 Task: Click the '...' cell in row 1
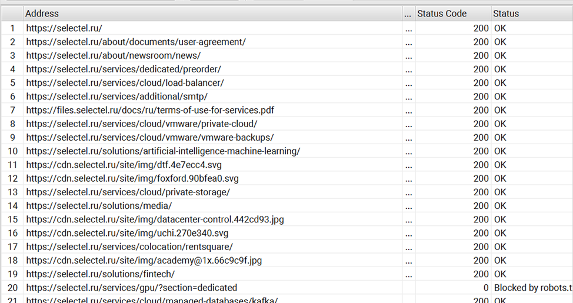click(x=408, y=29)
